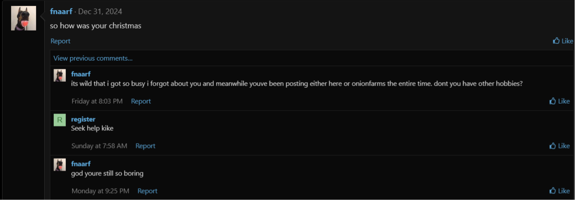Like register's Sunday comment
This screenshot has width=575, height=200.
tap(560, 146)
